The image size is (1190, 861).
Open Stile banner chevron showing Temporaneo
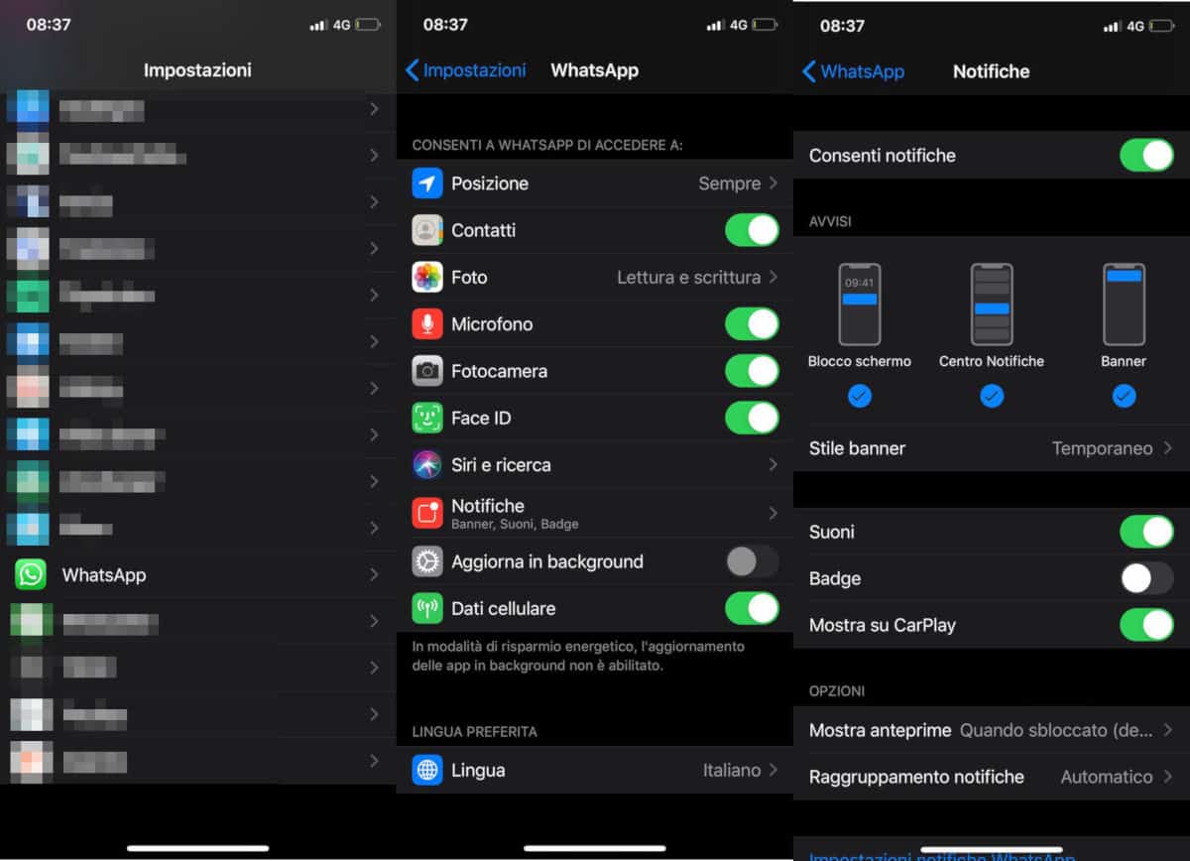(1167, 448)
